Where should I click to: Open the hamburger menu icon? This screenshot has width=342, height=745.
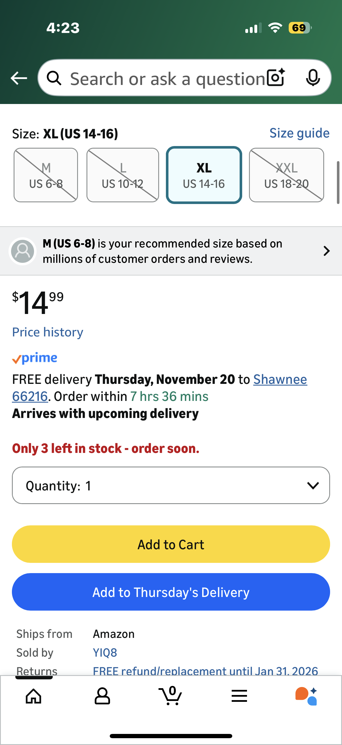[x=239, y=696]
